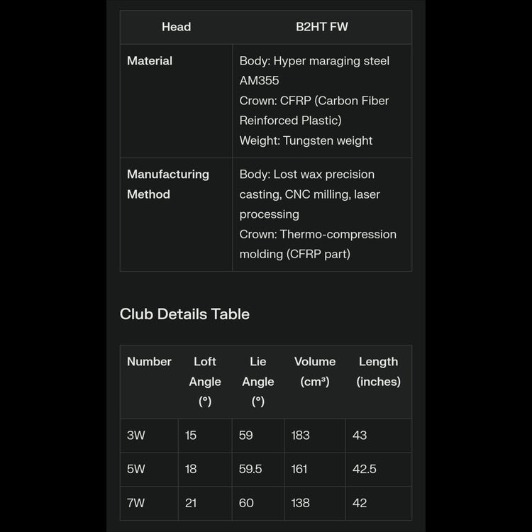Click the 21 loft angle value

point(191,503)
